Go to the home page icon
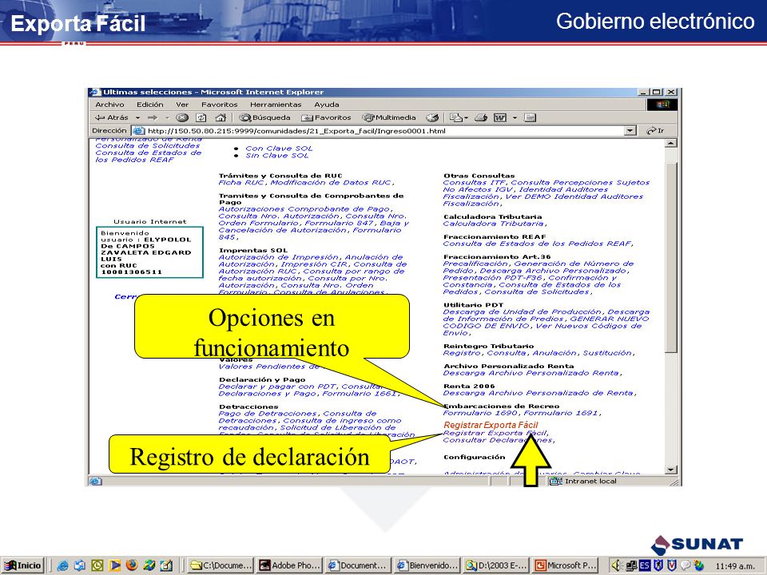Viewport: 767px width, 575px height. pos(221,118)
